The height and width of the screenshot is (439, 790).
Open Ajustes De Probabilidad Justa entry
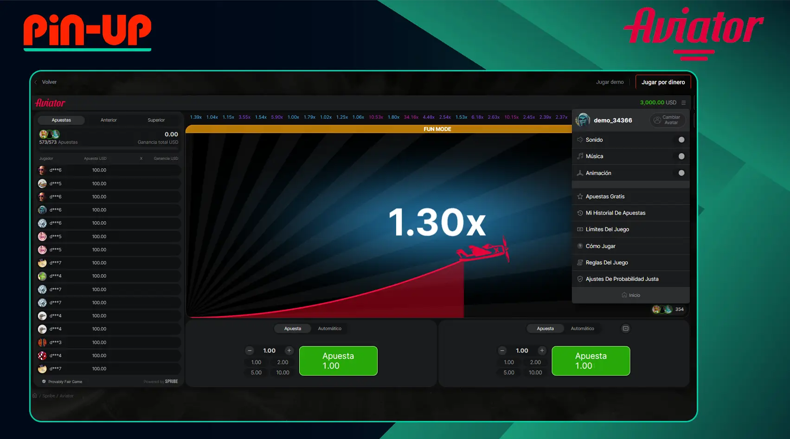[x=631, y=279]
